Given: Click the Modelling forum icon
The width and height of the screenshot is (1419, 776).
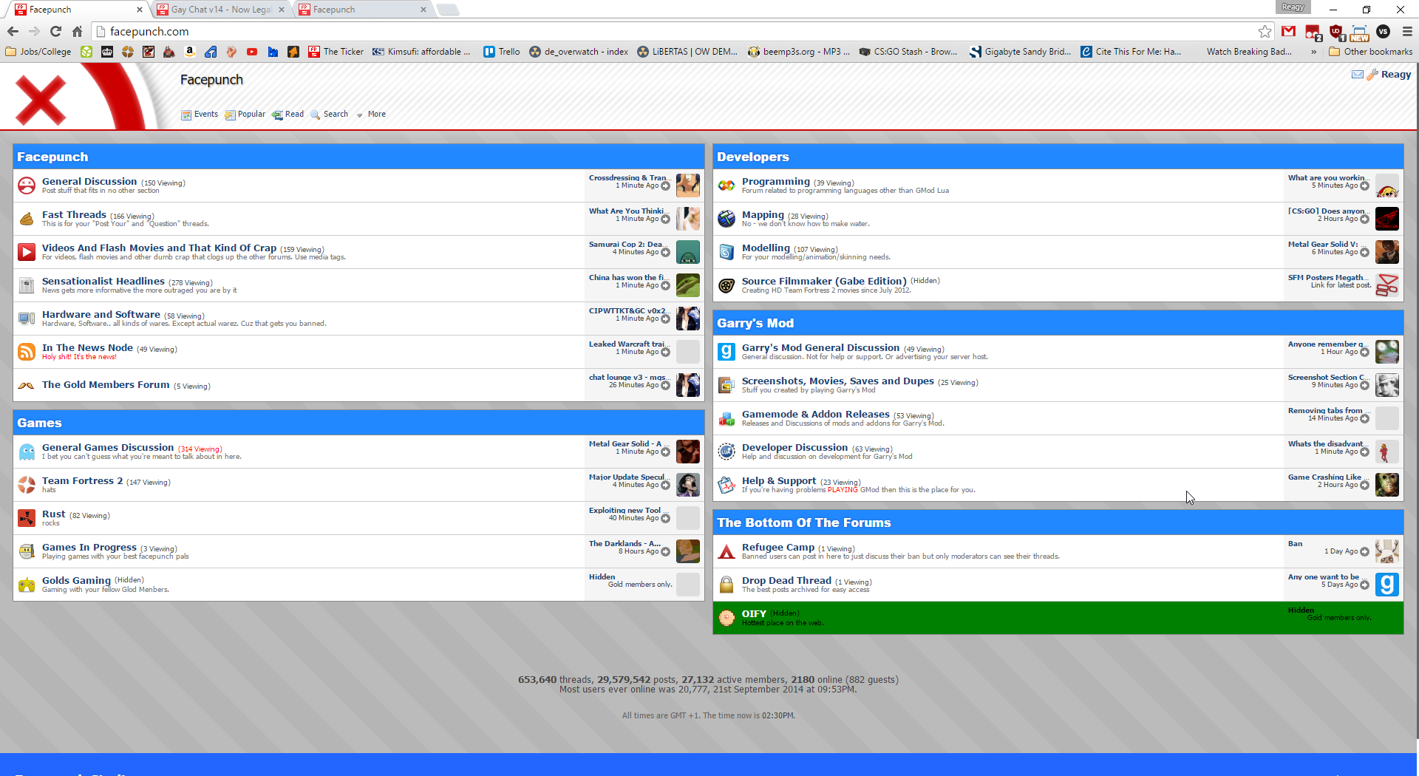Looking at the screenshot, I should (726, 252).
